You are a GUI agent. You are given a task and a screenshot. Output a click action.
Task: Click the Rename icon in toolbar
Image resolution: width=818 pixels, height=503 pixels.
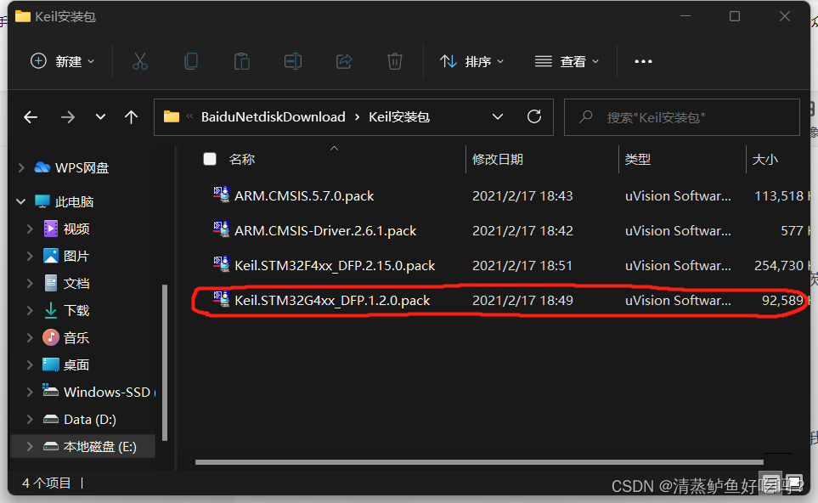(293, 61)
